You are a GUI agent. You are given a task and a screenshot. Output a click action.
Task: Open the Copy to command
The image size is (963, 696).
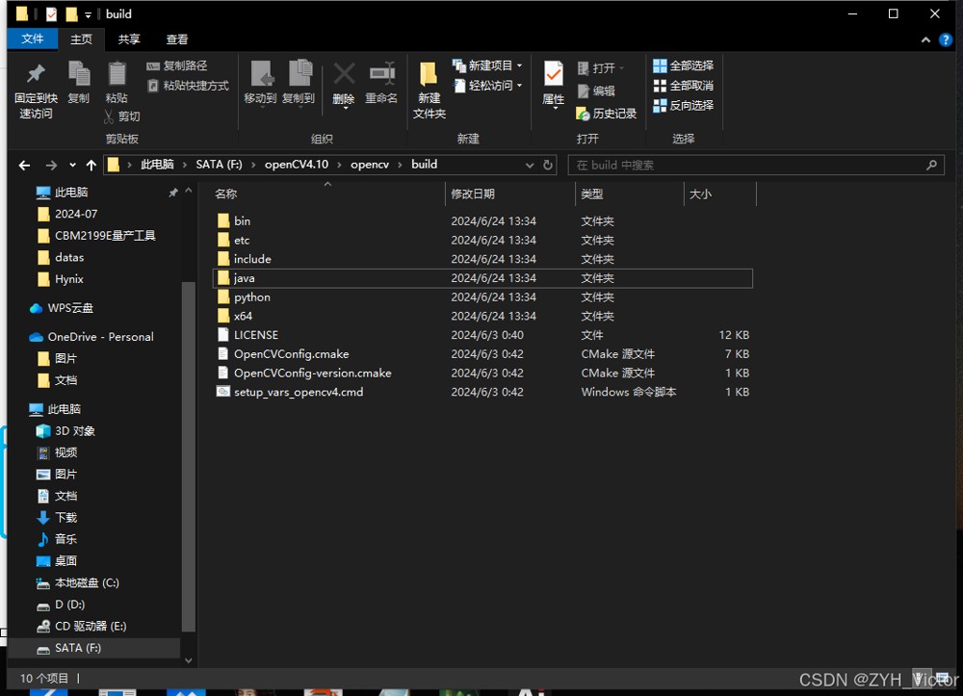[299, 84]
